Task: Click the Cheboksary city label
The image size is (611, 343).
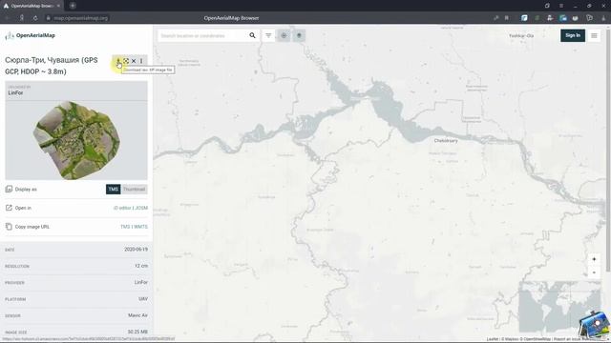Action: pos(446,141)
